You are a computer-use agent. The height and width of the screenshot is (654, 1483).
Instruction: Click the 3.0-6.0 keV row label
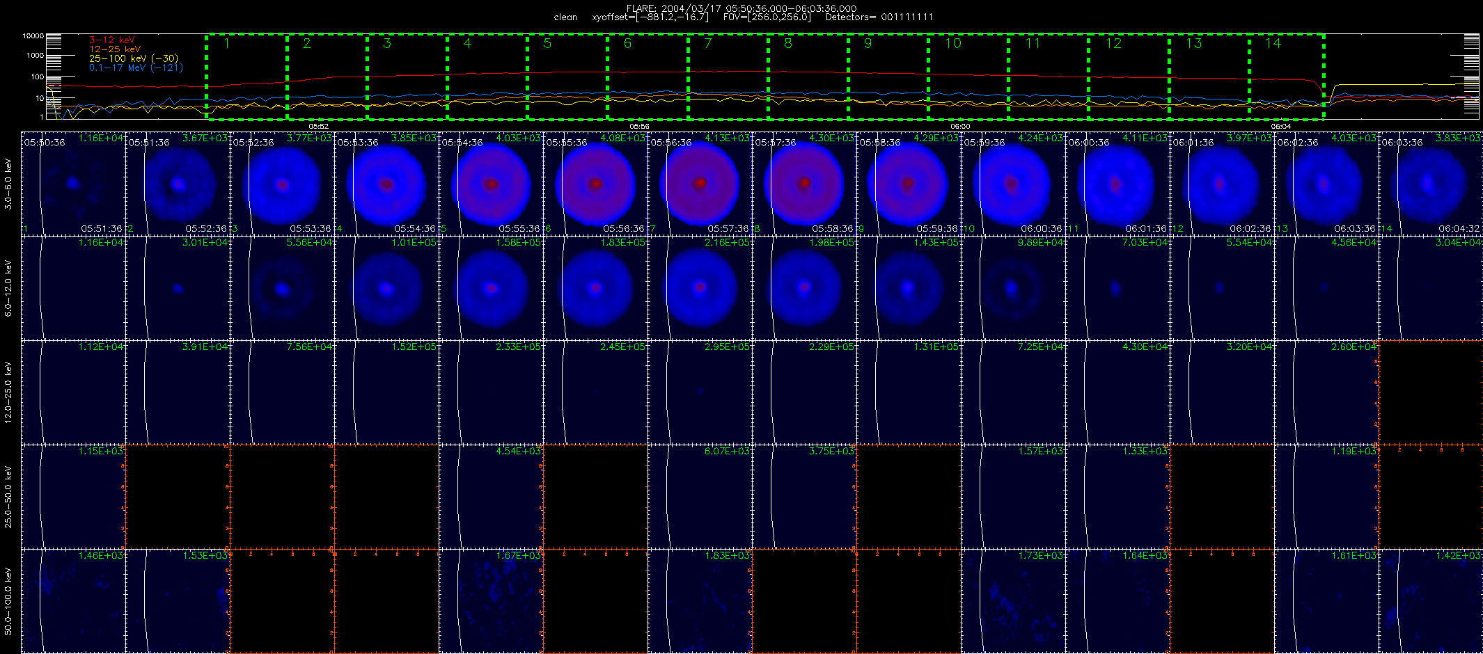(8, 184)
